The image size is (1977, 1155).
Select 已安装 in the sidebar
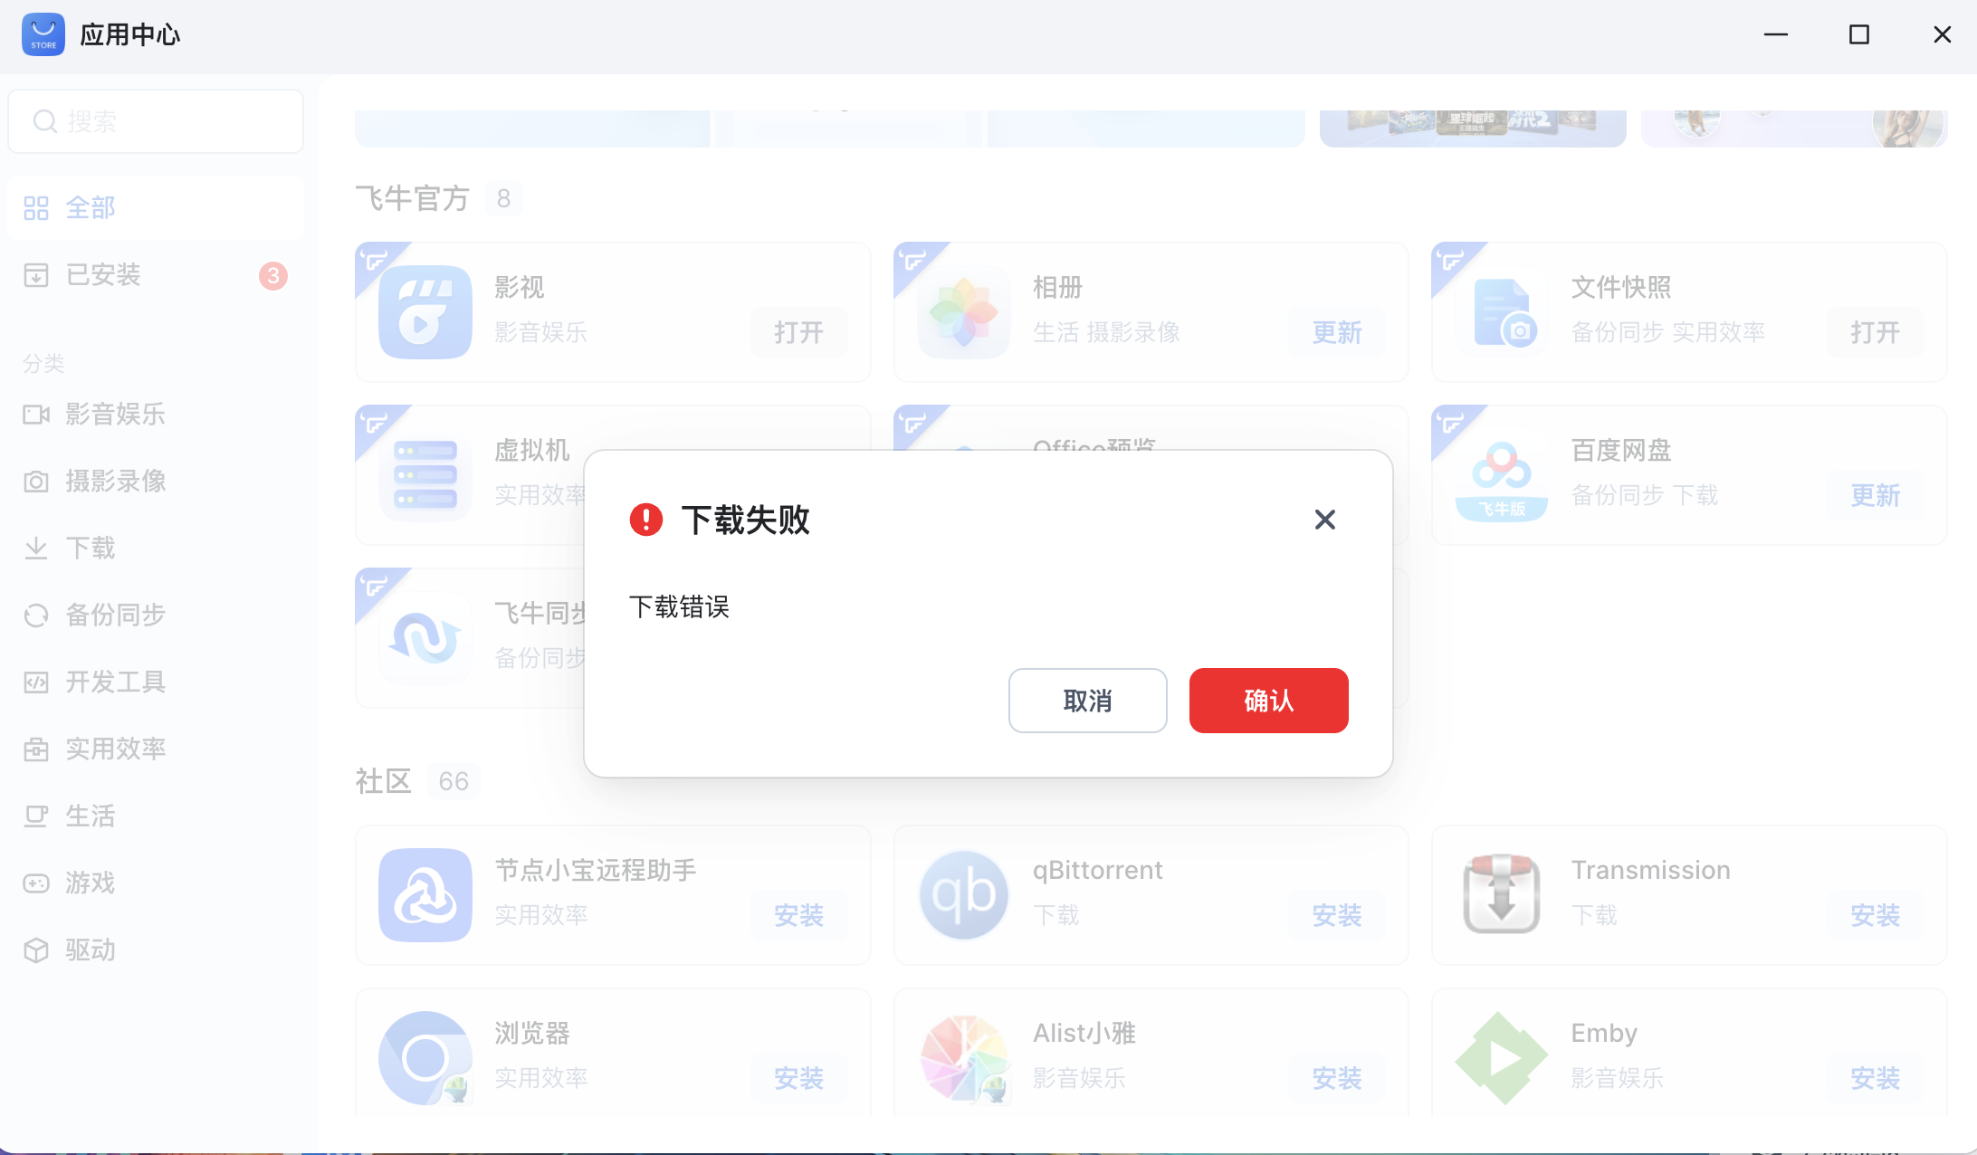(103, 275)
